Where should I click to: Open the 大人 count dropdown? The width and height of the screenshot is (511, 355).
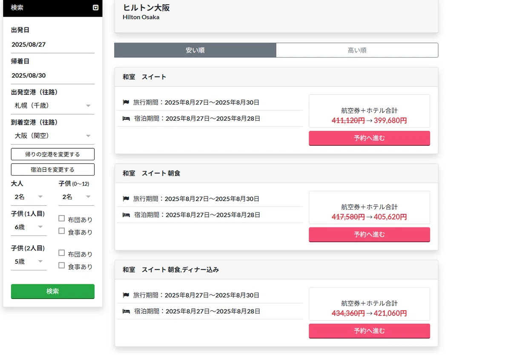[29, 197]
